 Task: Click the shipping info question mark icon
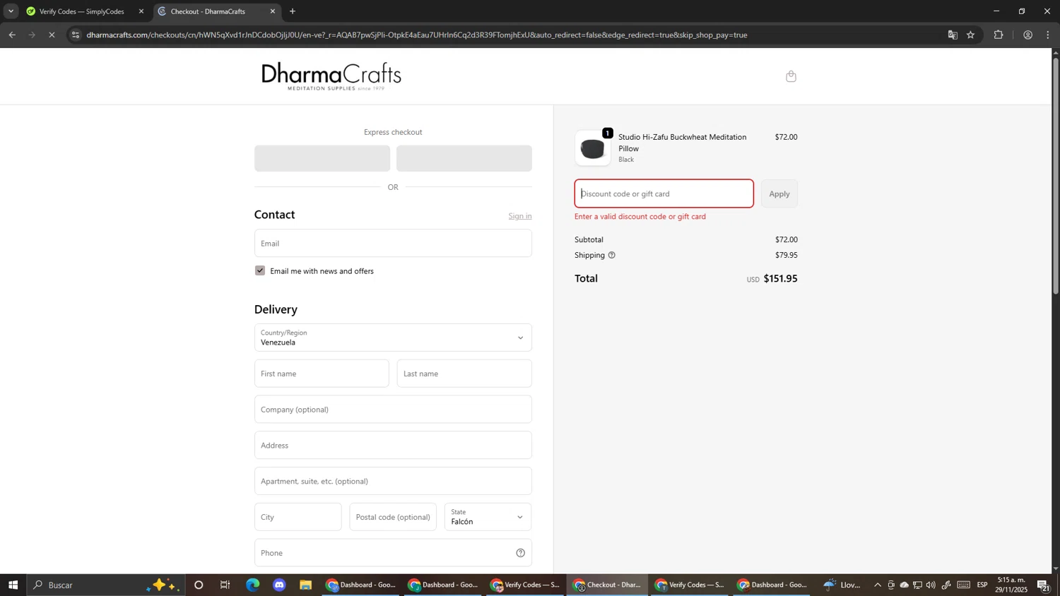click(x=612, y=255)
